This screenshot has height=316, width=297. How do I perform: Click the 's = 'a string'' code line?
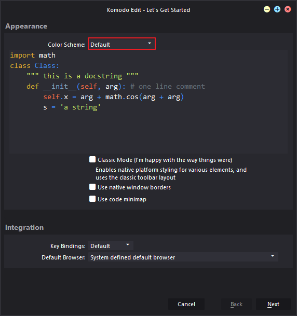(72, 107)
